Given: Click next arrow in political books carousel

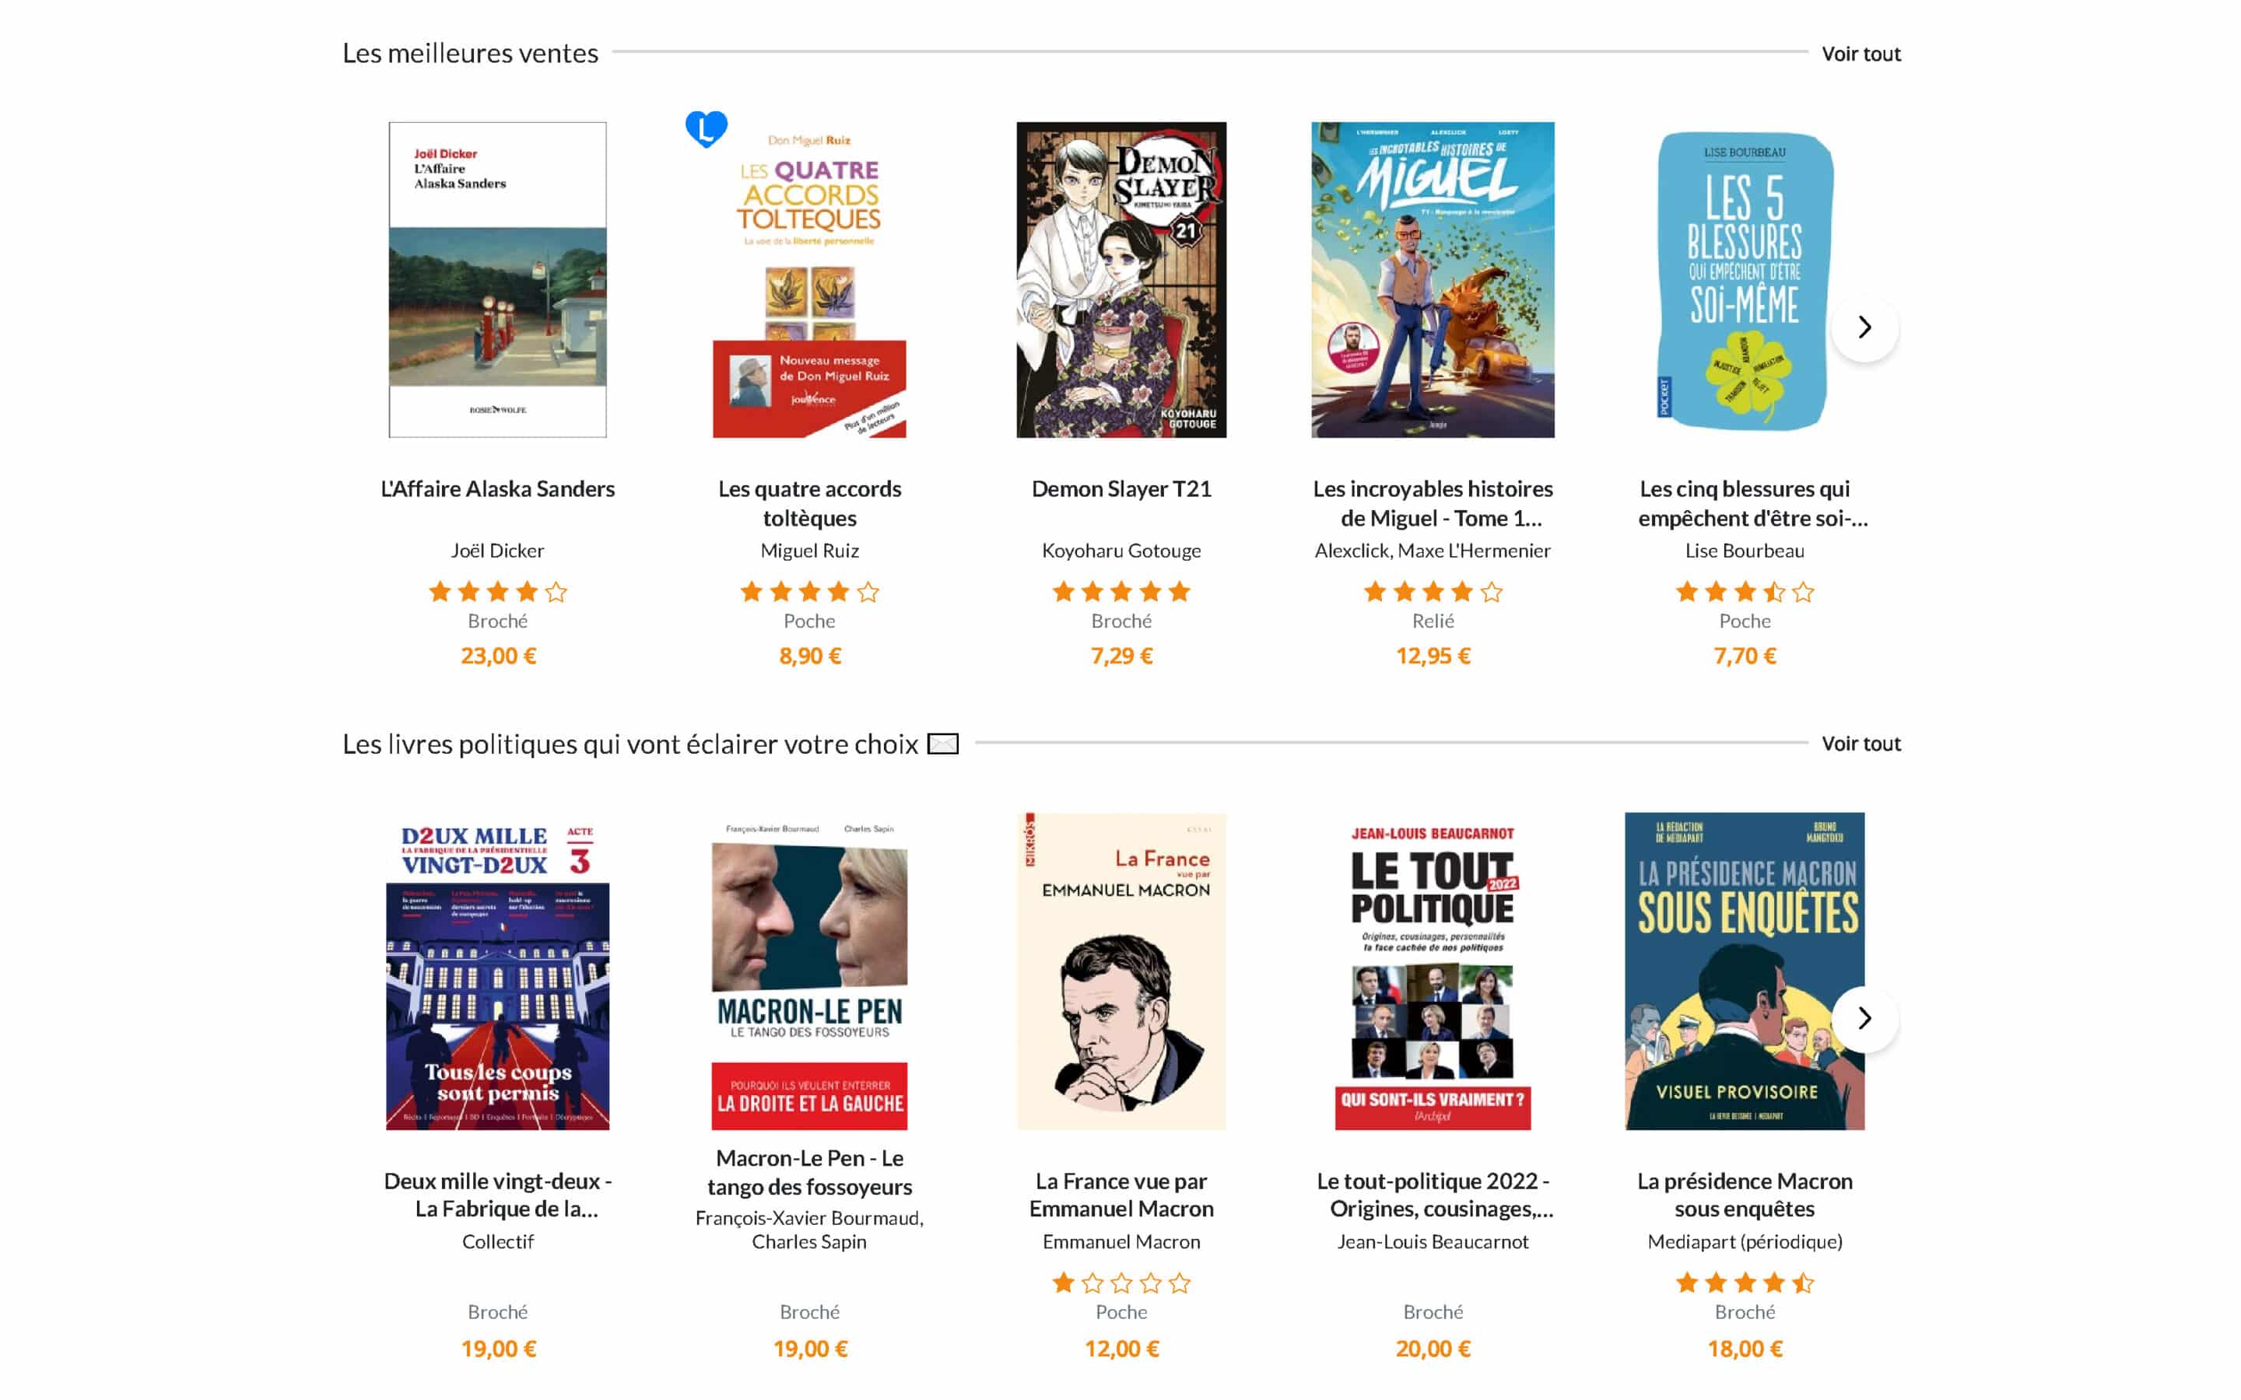Looking at the screenshot, I should (1864, 1019).
